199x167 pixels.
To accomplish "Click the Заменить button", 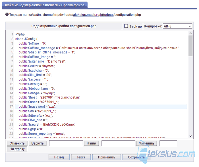I will coord(147,143).
